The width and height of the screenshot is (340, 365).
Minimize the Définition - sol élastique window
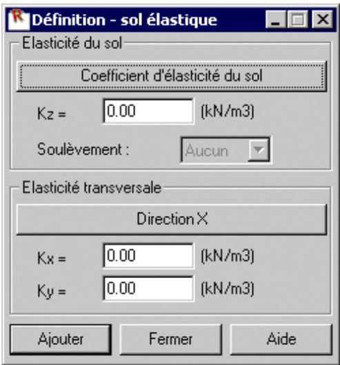tap(276, 19)
